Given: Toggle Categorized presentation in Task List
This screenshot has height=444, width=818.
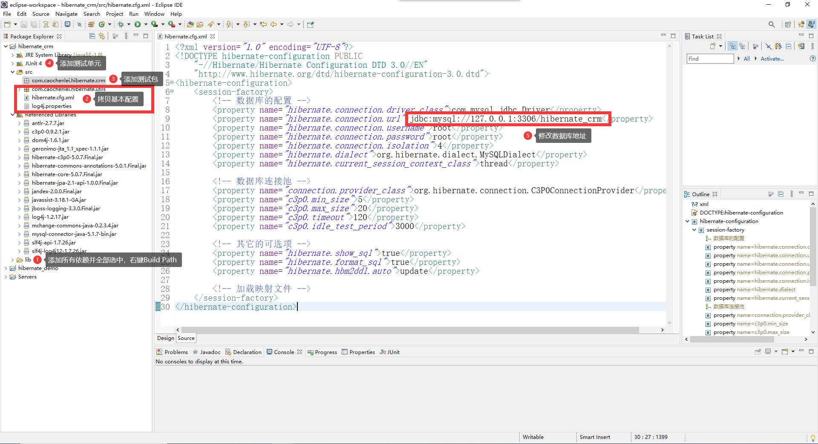Looking at the screenshot, I should click(733, 46).
